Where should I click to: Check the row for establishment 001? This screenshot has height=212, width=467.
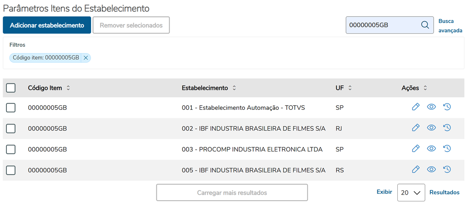click(11, 108)
